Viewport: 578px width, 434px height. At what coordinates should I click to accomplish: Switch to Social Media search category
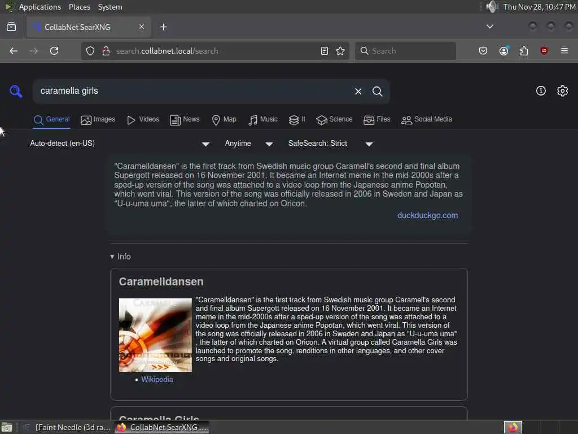[427, 120]
